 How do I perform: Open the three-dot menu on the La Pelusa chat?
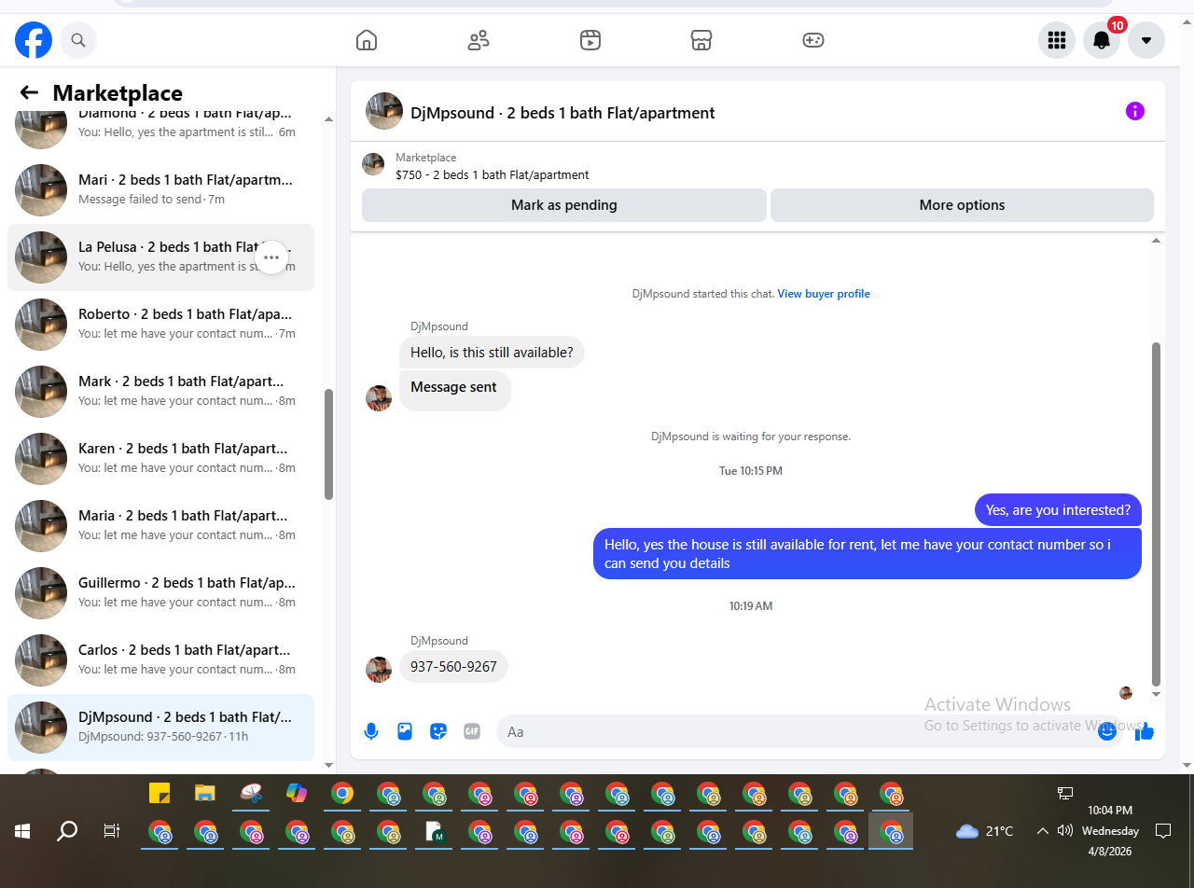click(271, 257)
